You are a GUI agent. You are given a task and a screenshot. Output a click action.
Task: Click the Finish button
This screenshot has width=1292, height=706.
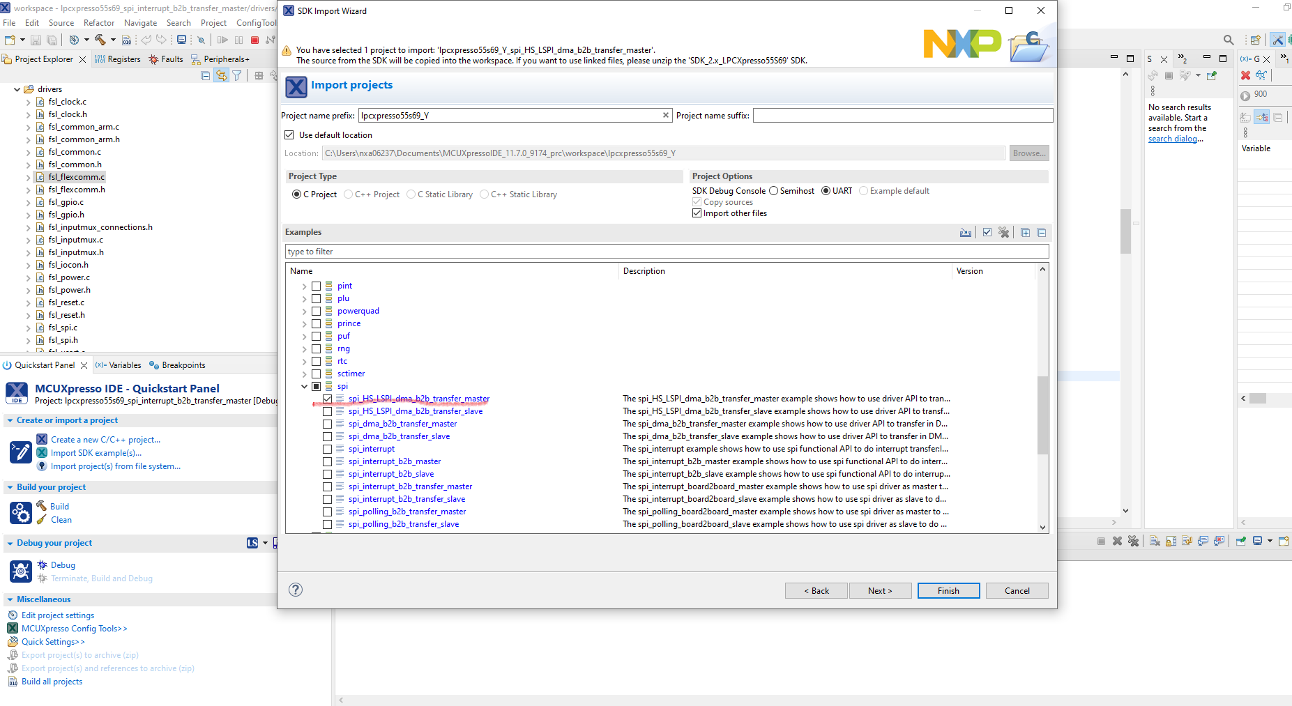(948, 590)
